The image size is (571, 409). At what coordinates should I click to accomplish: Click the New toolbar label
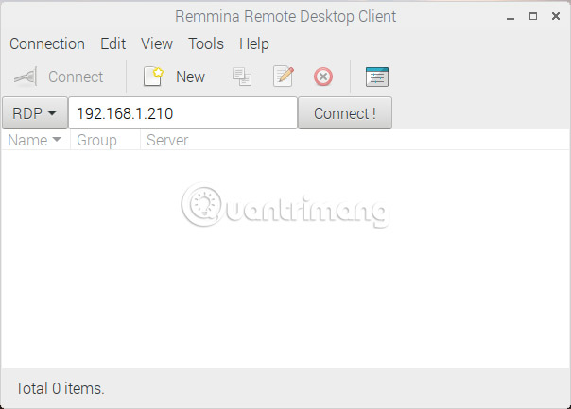pos(190,77)
